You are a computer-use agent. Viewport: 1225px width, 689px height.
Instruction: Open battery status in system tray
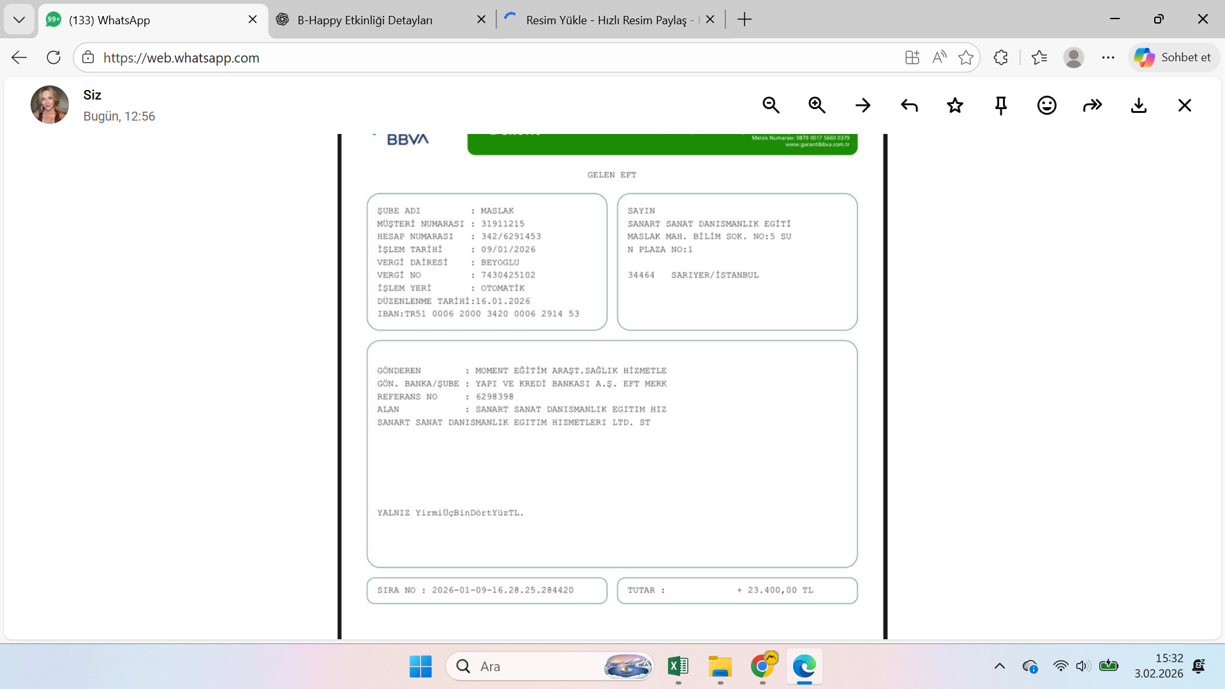click(x=1109, y=666)
